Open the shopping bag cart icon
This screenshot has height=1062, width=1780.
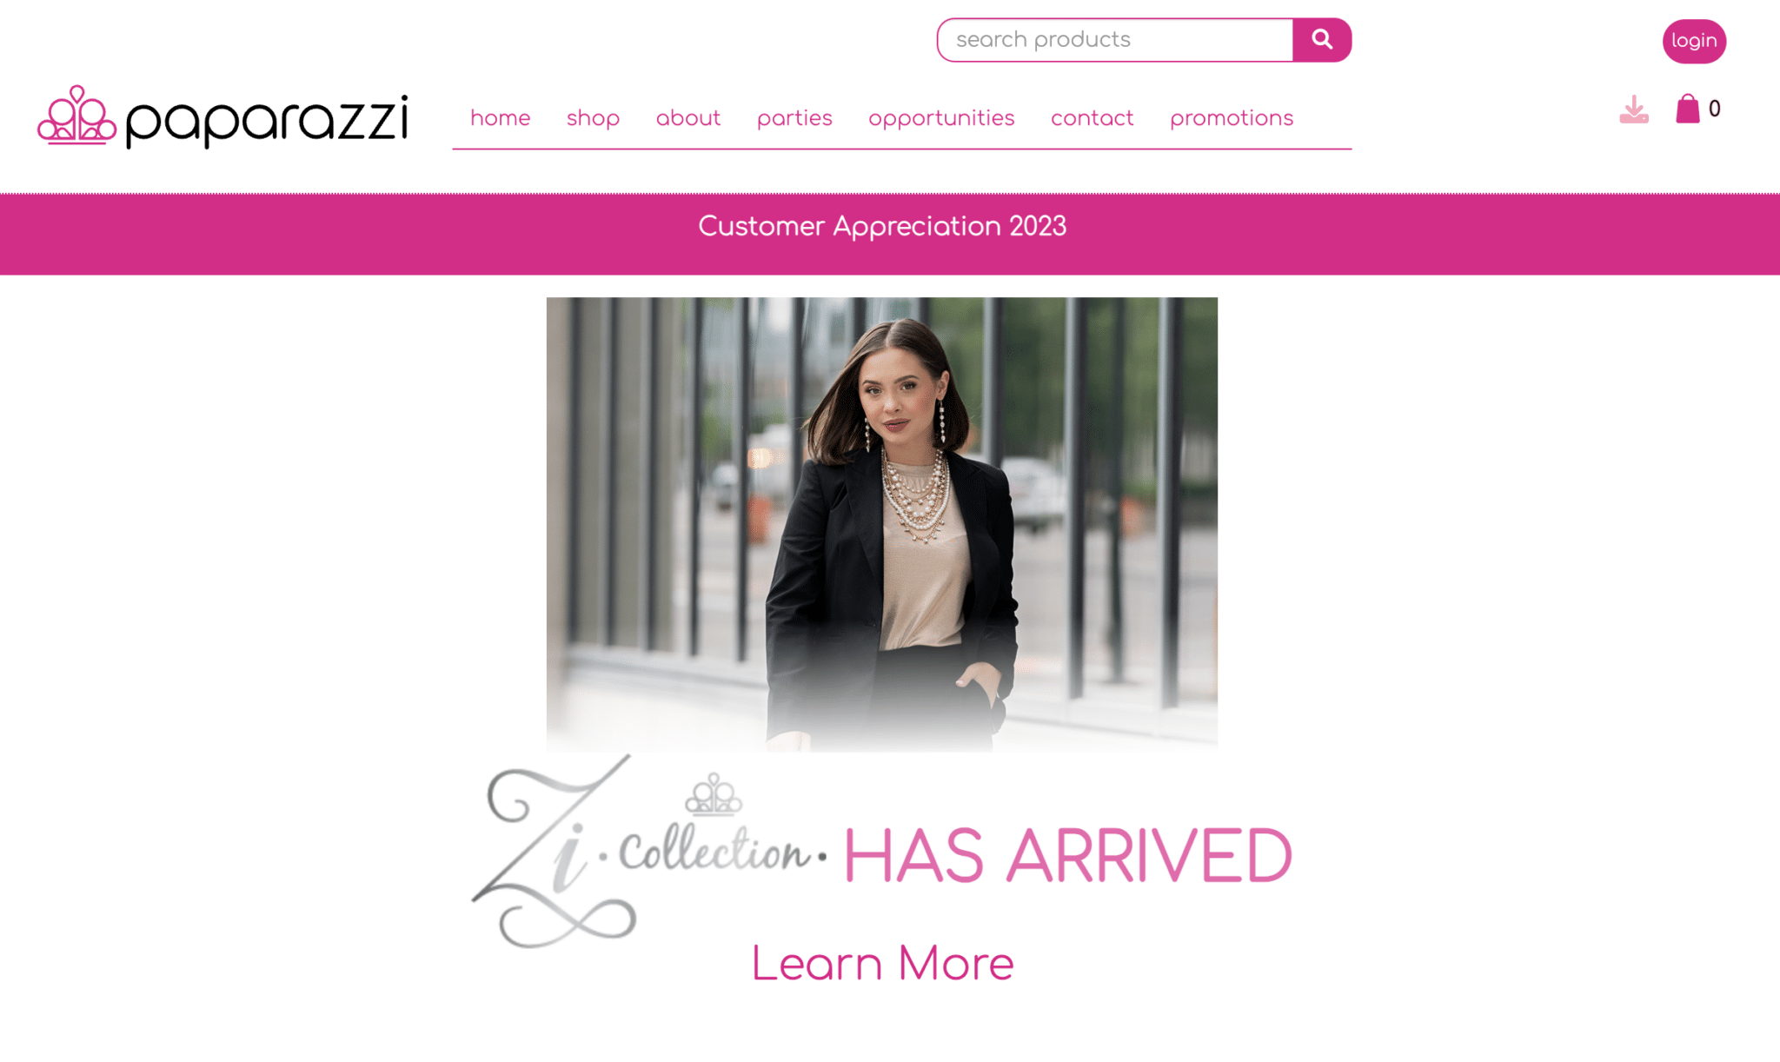click(x=1687, y=109)
